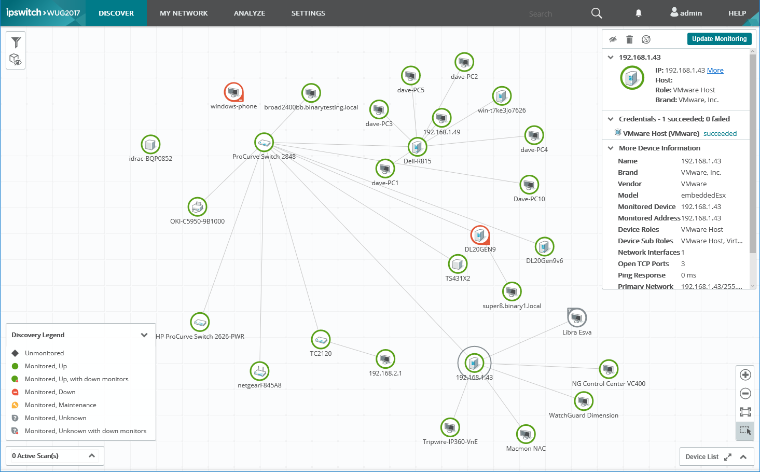Open Device List in full view
The height and width of the screenshot is (472, 760).
(x=728, y=457)
